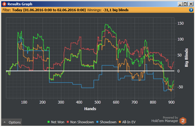Open the blue help question mark icon

pos(191,10)
